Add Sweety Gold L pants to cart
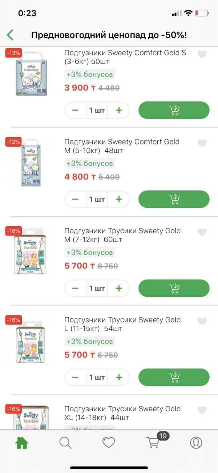This screenshot has height=473, width=218. 174,377
